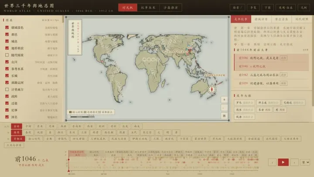
Task: Open the 势力消长 panel tab
Action: (281, 19)
